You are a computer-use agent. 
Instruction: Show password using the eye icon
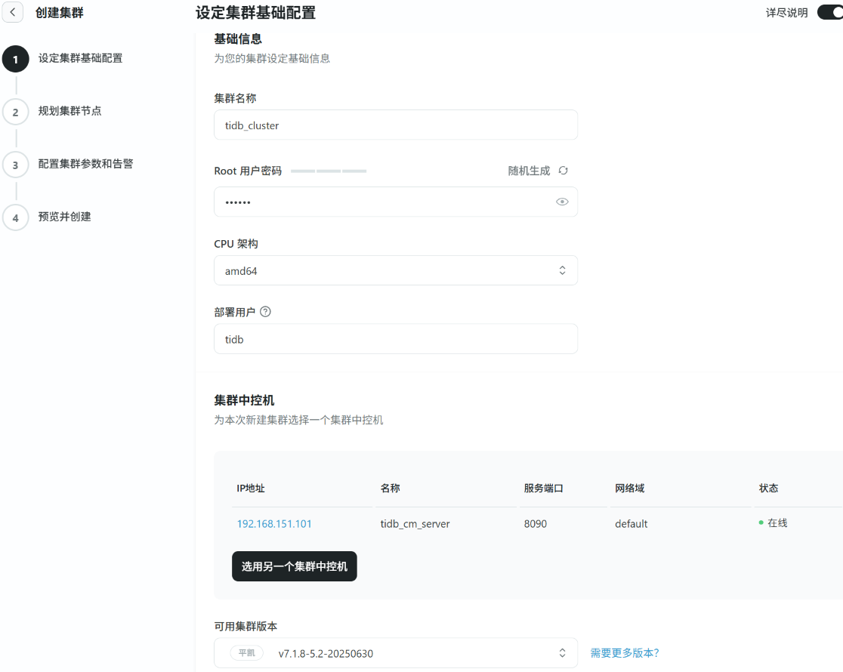(x=562, y=202)
